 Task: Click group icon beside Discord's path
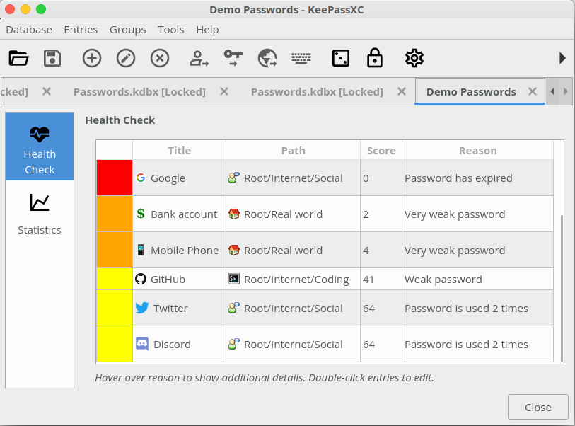(234, 344)
